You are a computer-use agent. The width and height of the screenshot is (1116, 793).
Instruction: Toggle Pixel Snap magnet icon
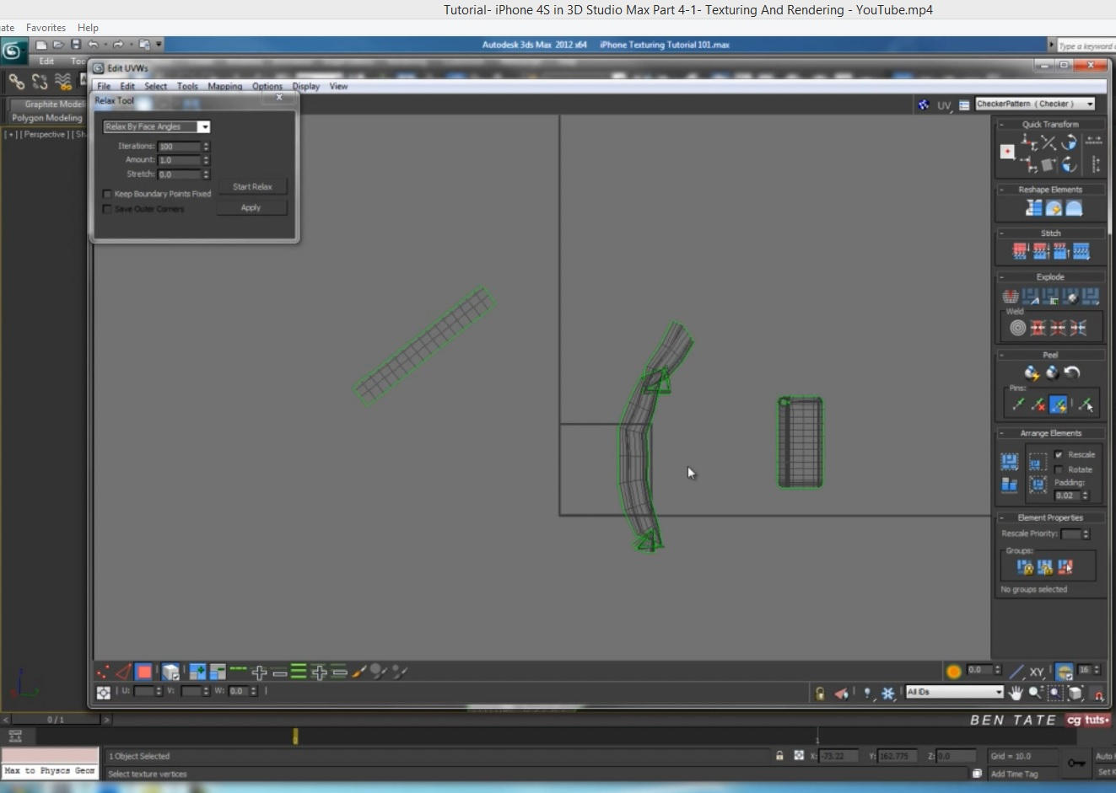pyautogui.click(x=1098, y=694)
